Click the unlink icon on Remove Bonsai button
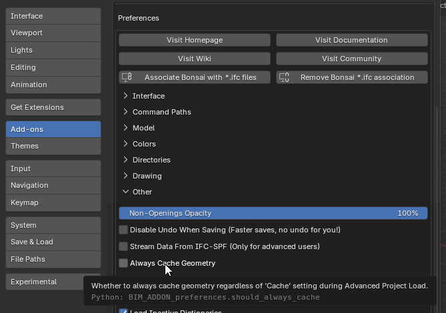 284,77
